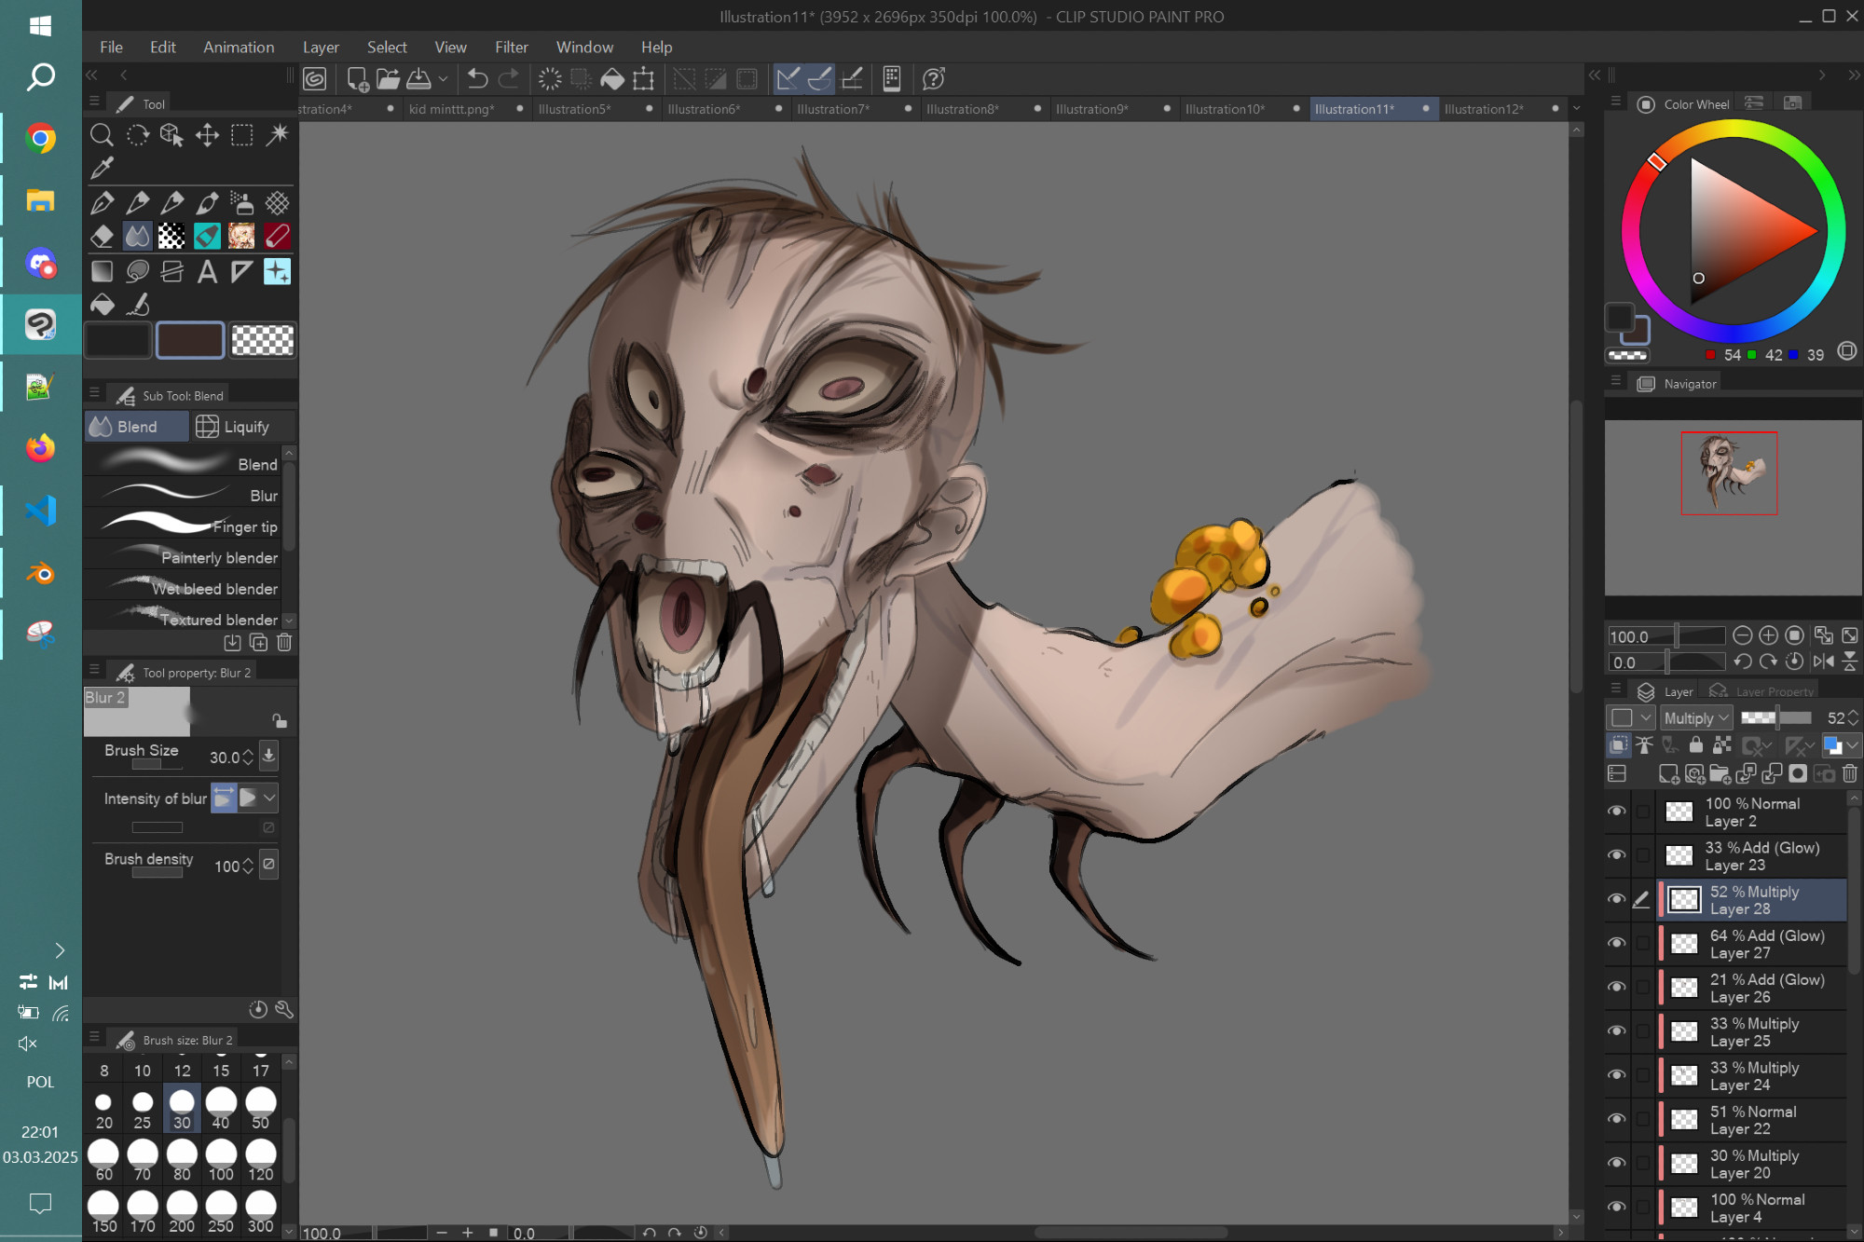
Task: Click the Scale/Rotate transform icon
Action: (643, 79)
